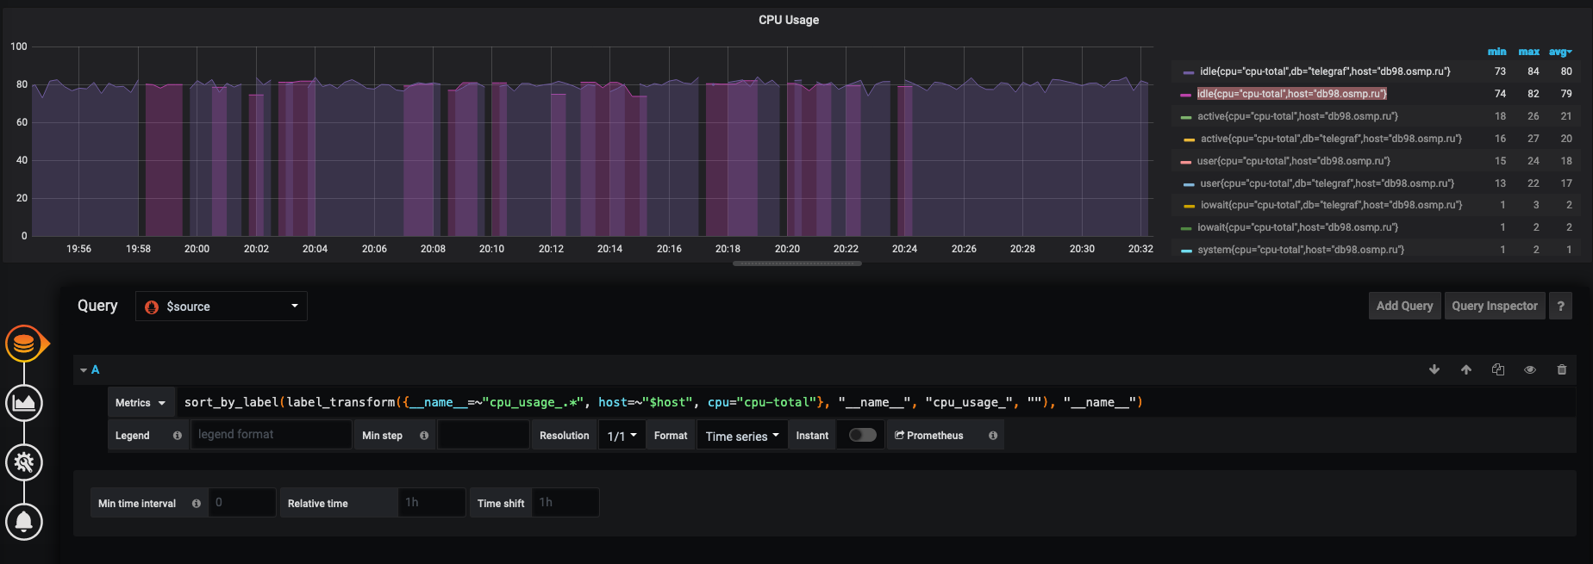Open the Resolution 1/1 dropdown
Screen dimensions: 1593x564
622,436
